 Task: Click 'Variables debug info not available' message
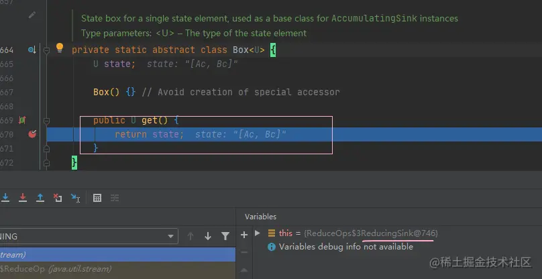pos(346,247)
